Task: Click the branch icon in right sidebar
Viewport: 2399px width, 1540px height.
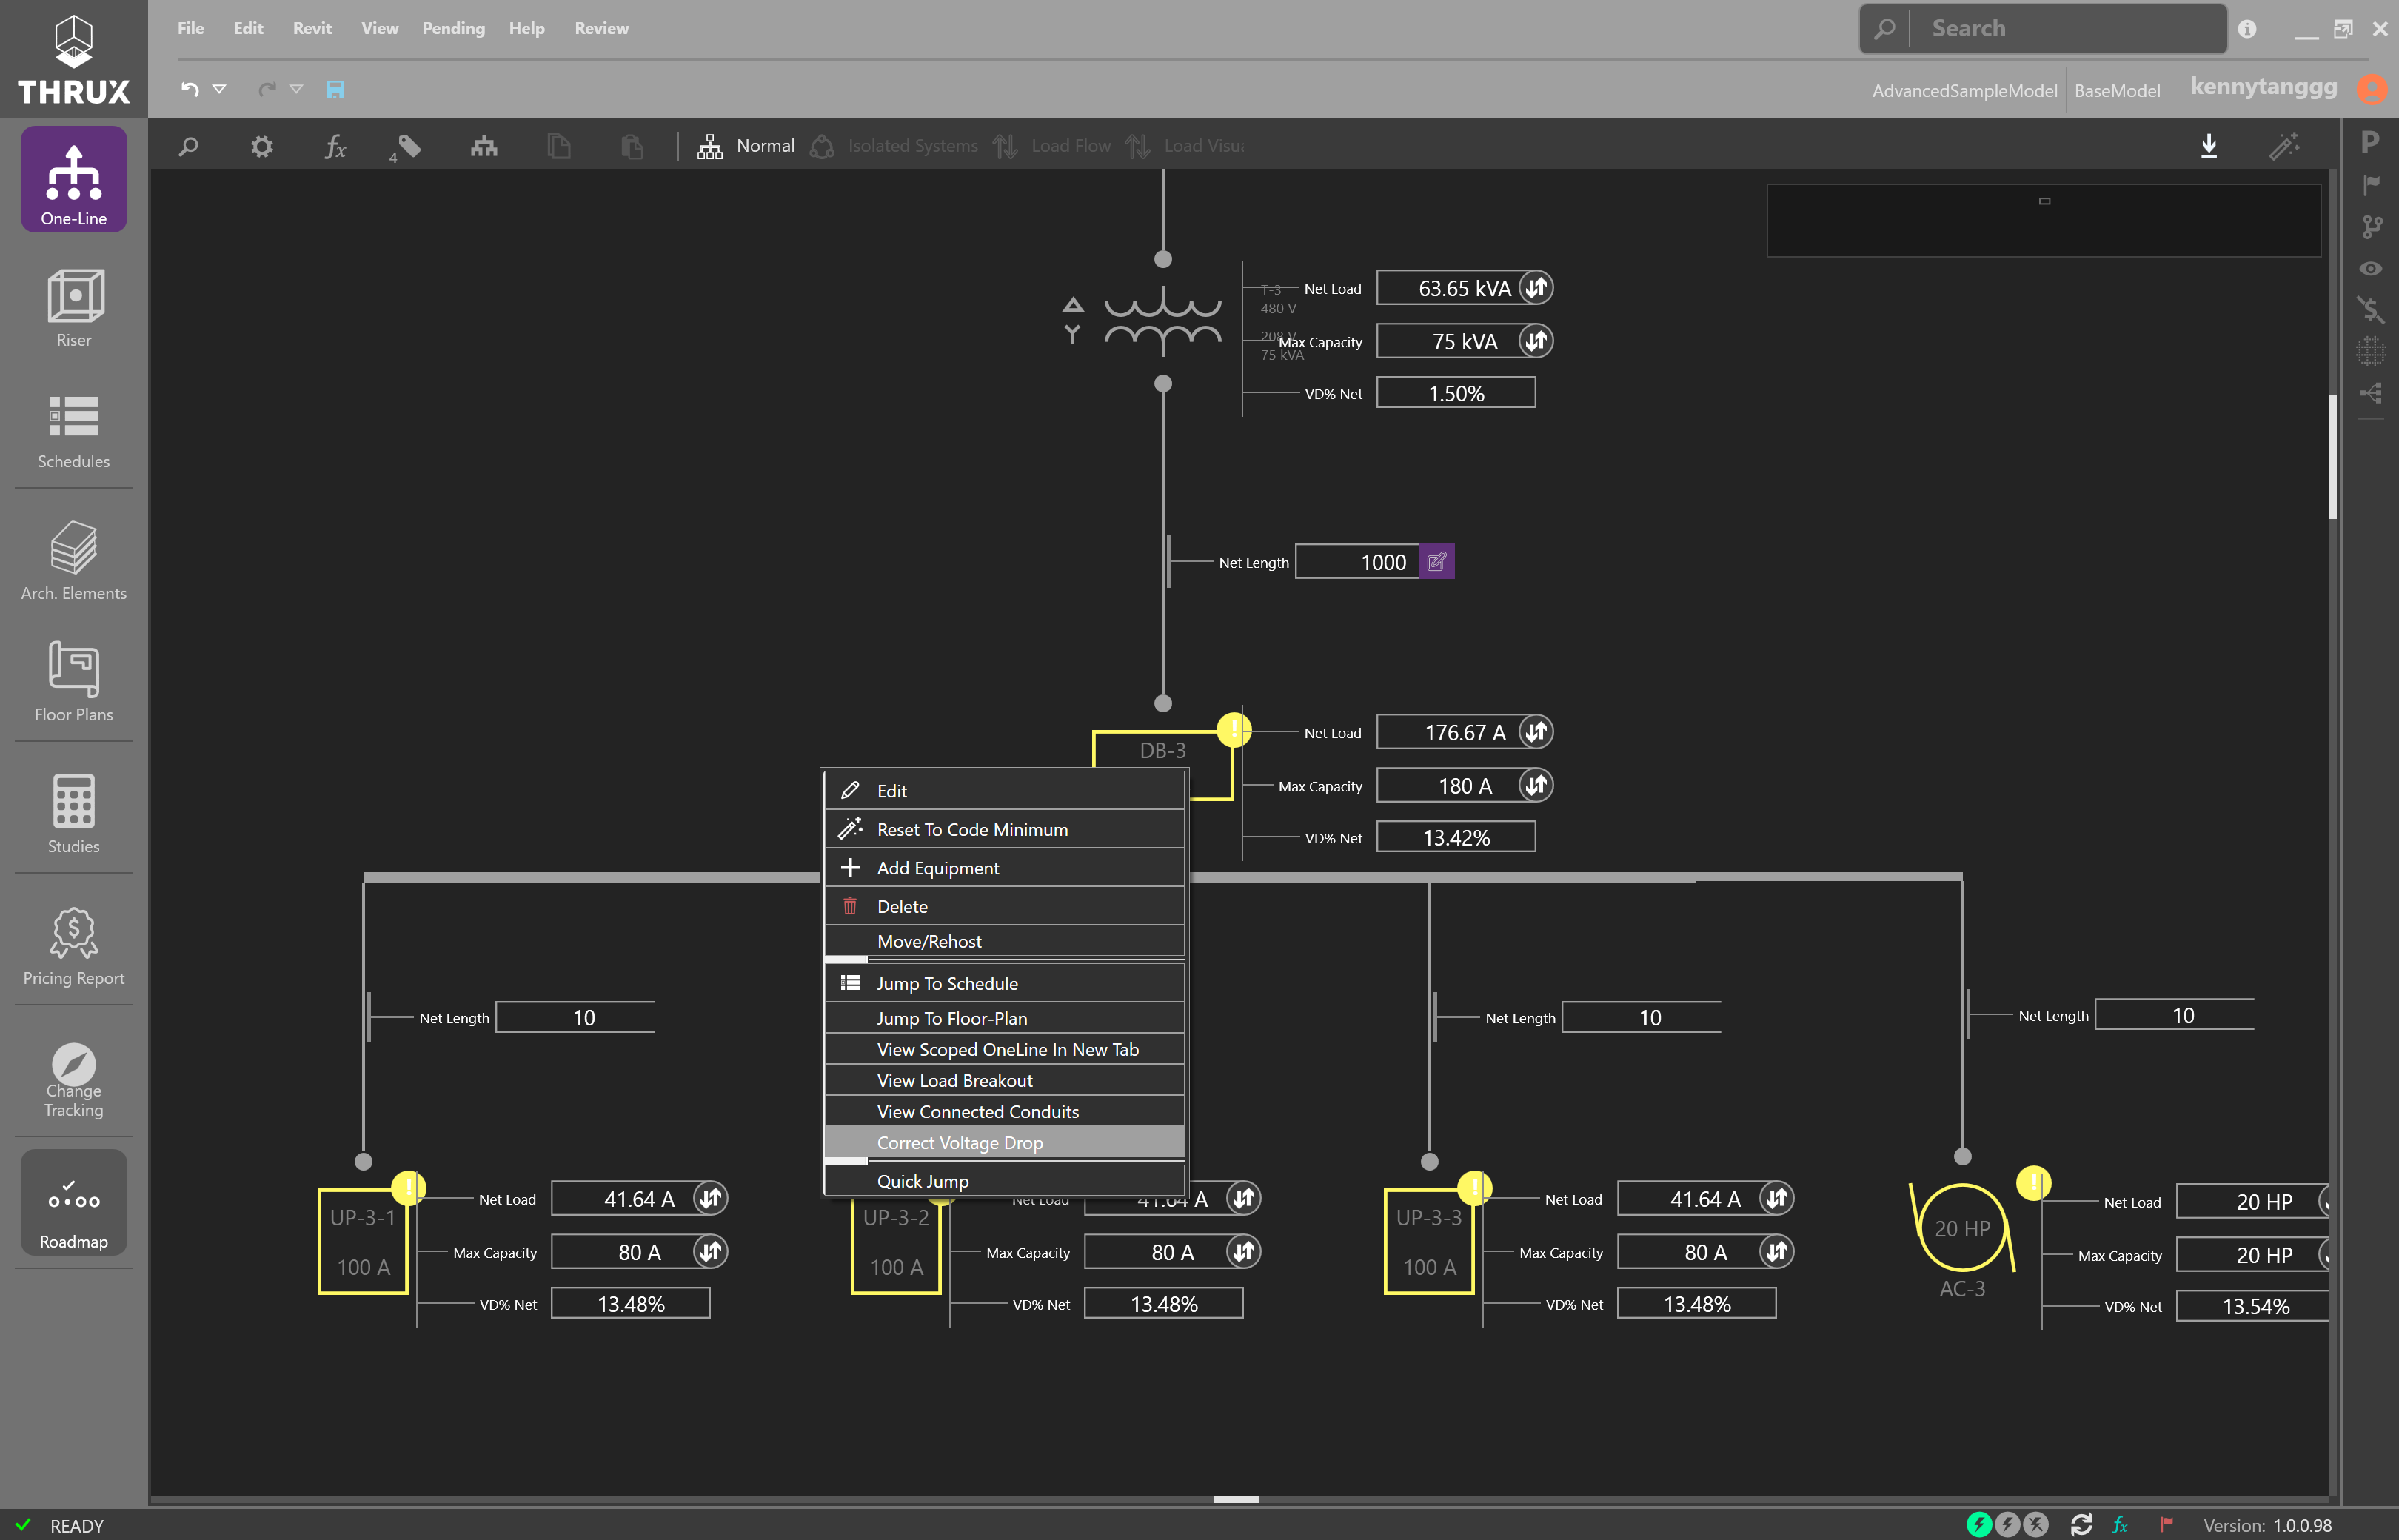Action: 2371,227
